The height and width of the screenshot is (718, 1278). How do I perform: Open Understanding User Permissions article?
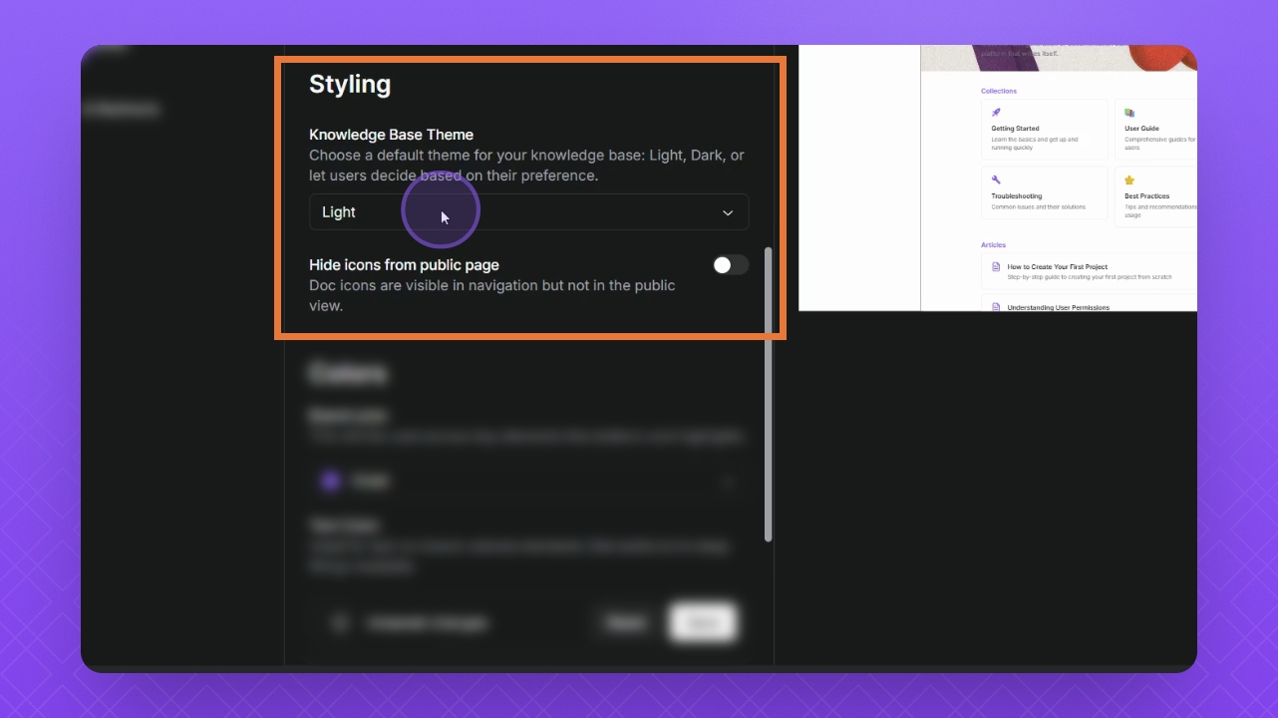1059,307
